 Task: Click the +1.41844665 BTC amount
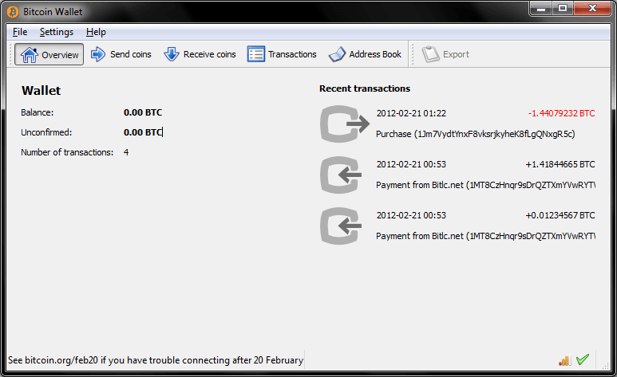pyautogui.click(x=560, y=165)
